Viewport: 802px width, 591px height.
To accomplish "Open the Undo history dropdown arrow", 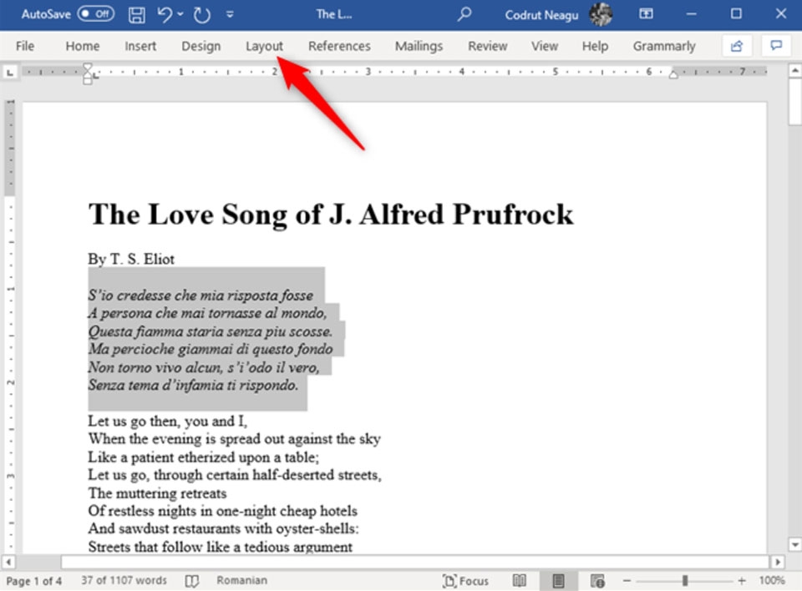I will click(180, 14).
